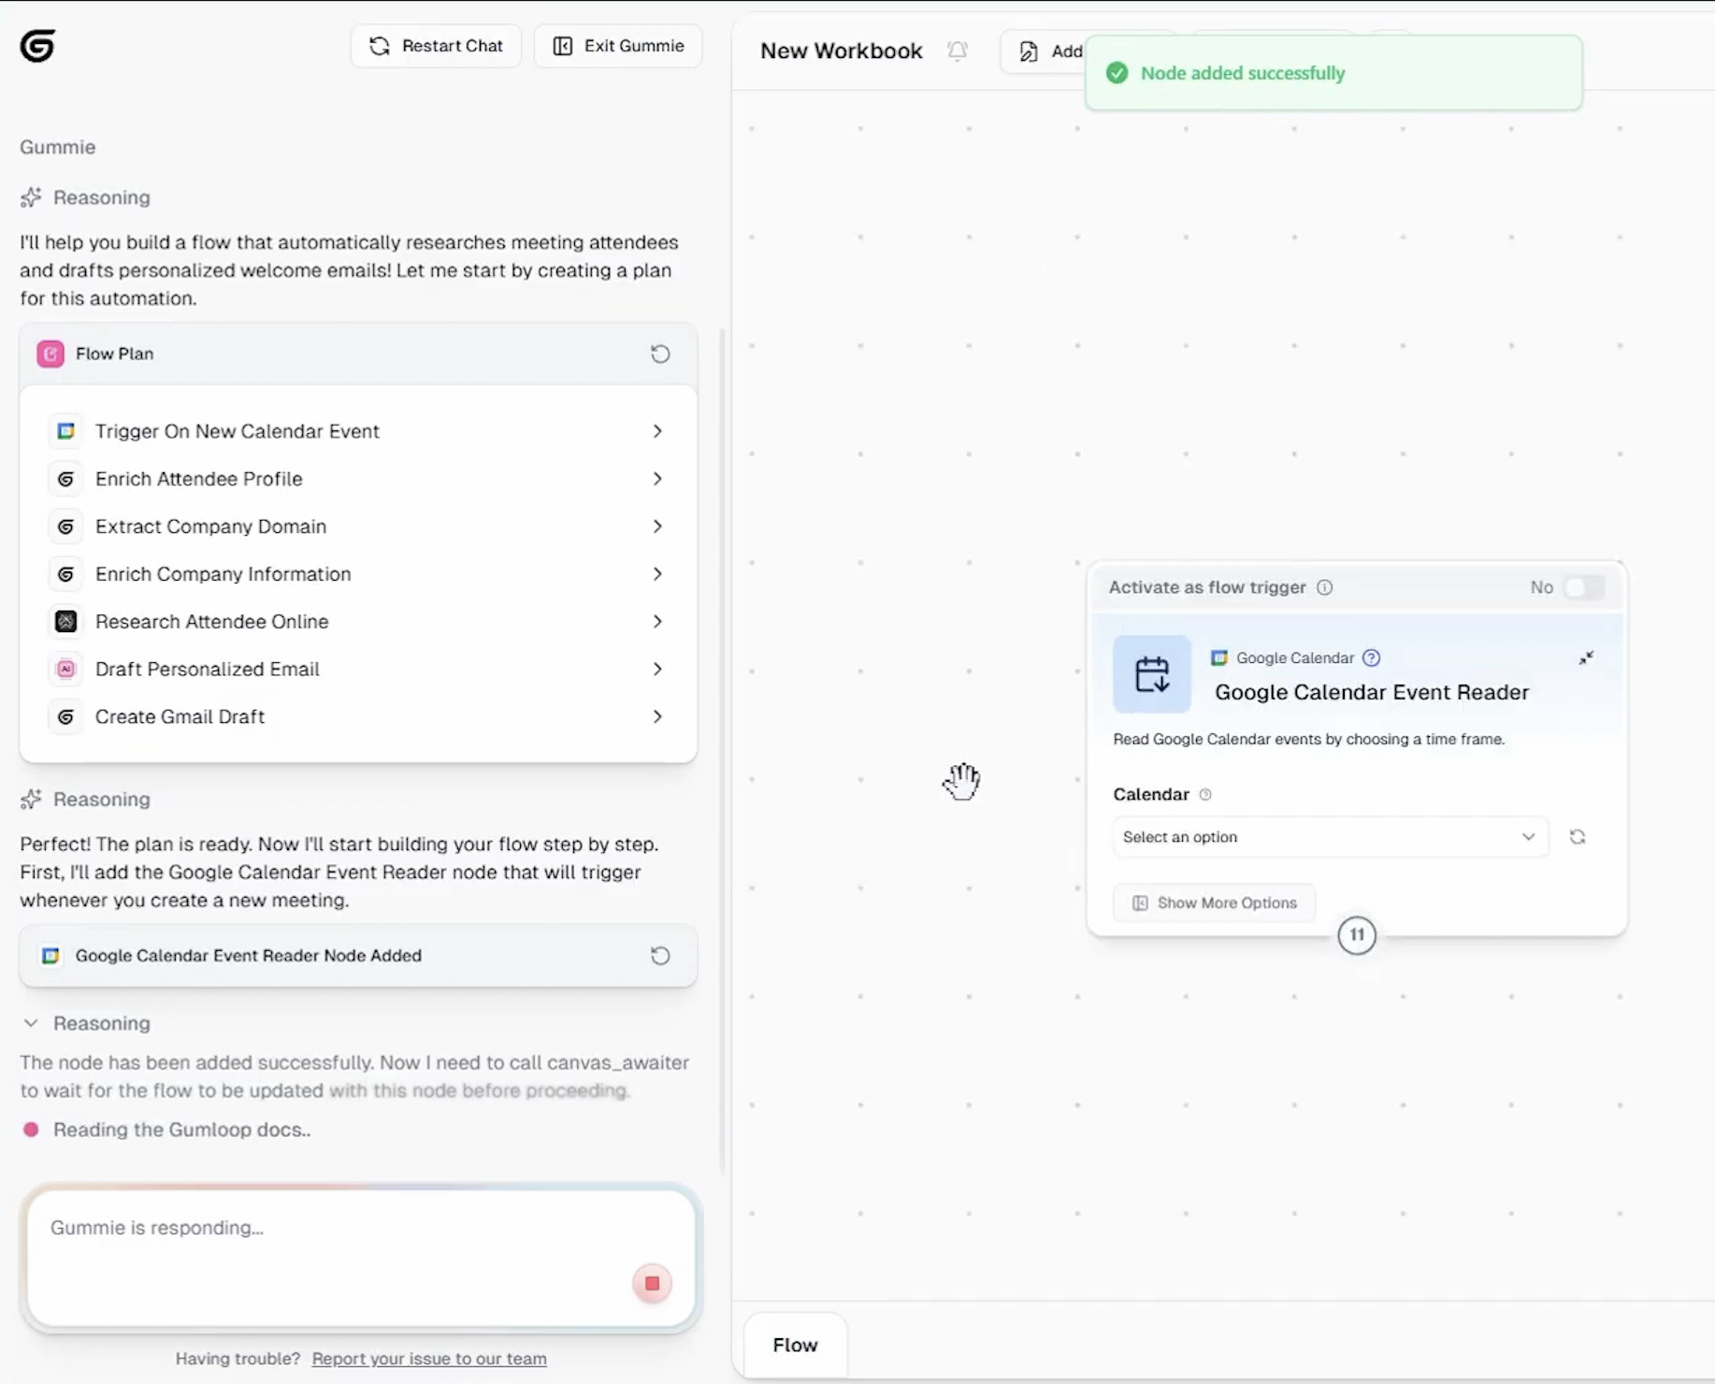Click the Gummie chat input field

[x=361, y=1259]
